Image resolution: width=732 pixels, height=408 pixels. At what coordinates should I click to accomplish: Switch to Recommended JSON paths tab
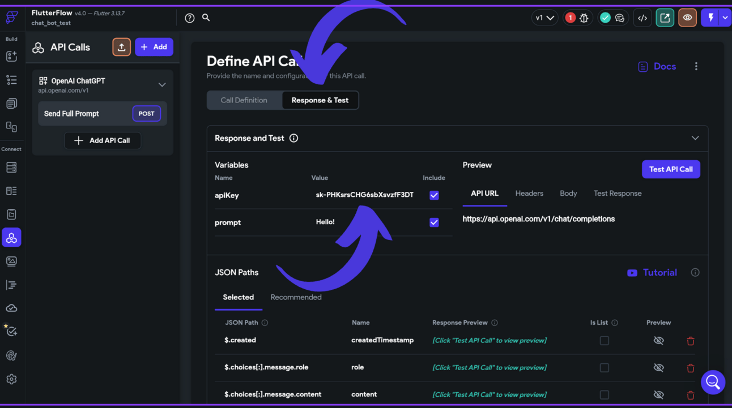coord(296,297)
